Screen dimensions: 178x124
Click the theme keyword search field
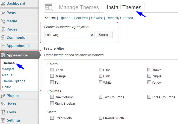click(67, 35)
